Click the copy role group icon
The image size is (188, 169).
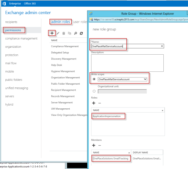coord(70,33)
